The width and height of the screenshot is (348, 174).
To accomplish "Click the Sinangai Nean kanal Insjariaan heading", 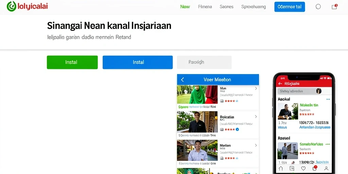I will click(x=109, y=26).
